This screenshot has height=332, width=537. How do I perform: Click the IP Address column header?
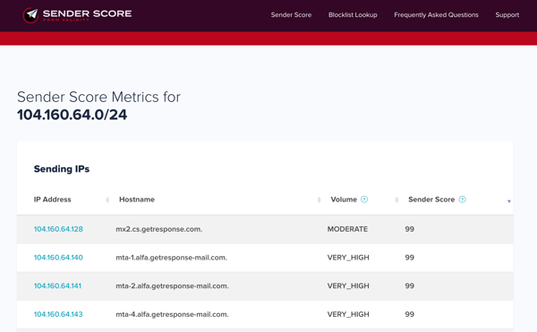click(x=53, y=200)
